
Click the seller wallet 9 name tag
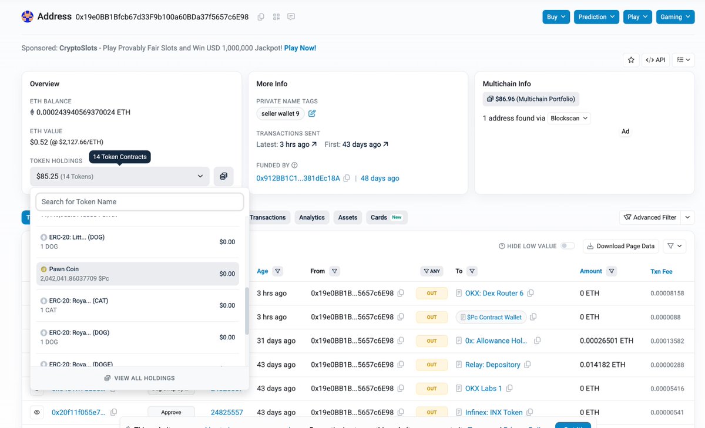tap(280, 113)
